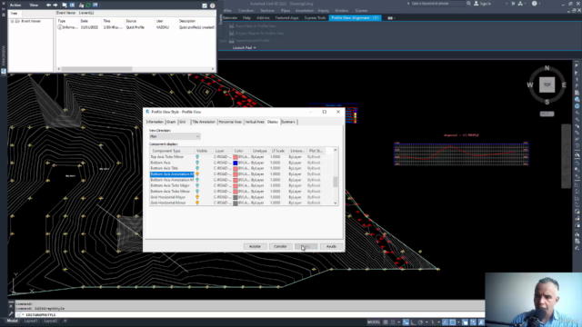Switch to the Graph tab
Screen dimensions: 582x327
click(x=171, y=122)
